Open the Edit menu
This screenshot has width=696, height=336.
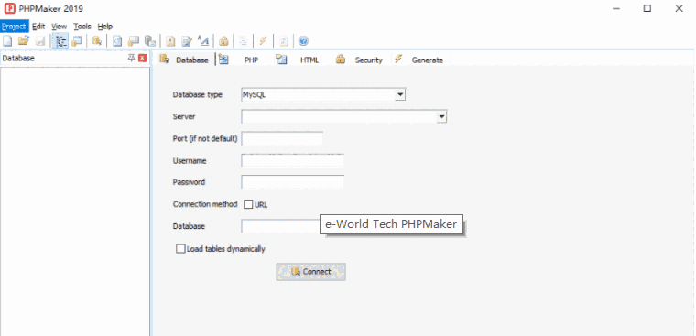[x=38, y=27]
